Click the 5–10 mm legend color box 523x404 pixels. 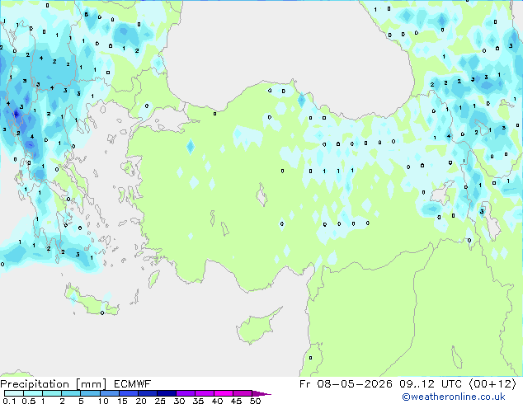click(x=90, y=393)
